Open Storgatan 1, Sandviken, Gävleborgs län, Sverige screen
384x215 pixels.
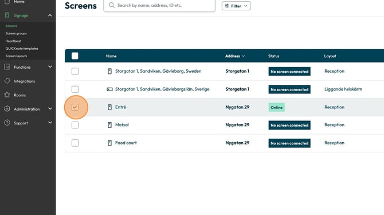[x=162, y=89]
